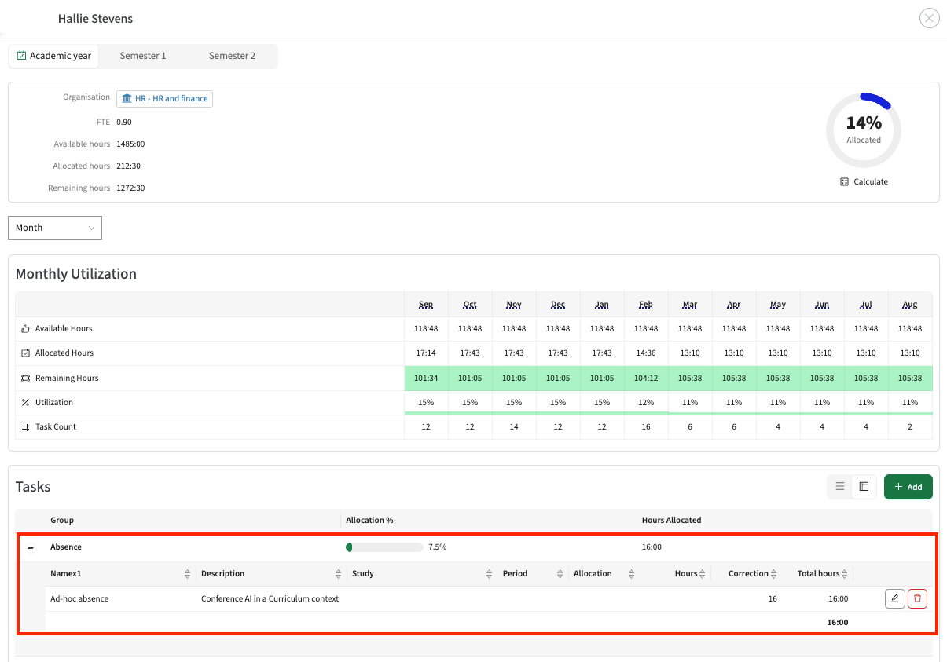The image size is (947, 662).
Task: Open the Semester 2 tab
Action: tap(232, 56)
